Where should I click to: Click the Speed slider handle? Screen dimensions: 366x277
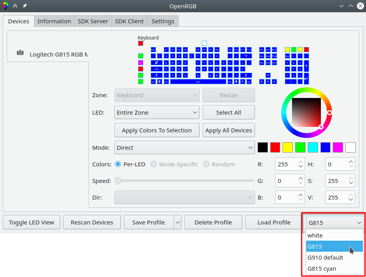[x=118, y=181]
